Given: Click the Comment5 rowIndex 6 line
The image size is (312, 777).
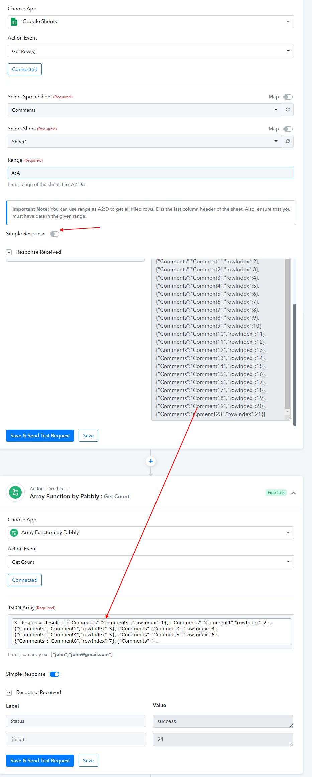Looking at the screenshot, I should pos(207,294).
